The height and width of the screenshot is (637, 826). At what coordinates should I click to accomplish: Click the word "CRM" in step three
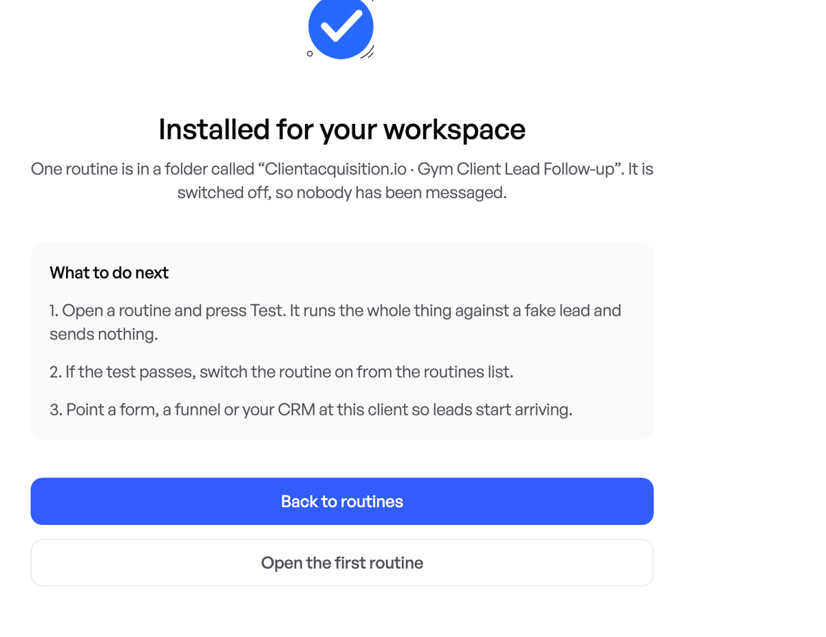[296, 410]
